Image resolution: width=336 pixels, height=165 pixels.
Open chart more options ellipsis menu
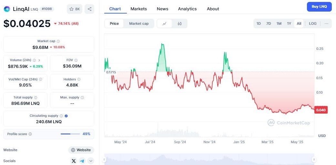pyautogui.click(x=326, y=23)
